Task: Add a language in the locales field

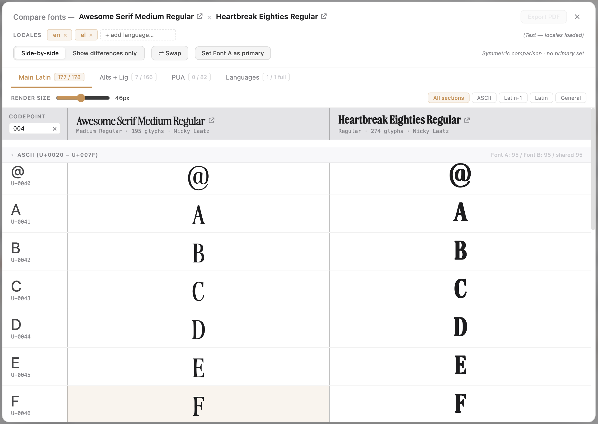Action: point(138,35)
